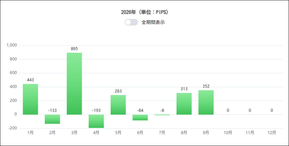Click the 11月 axis label

click(250, 133)
